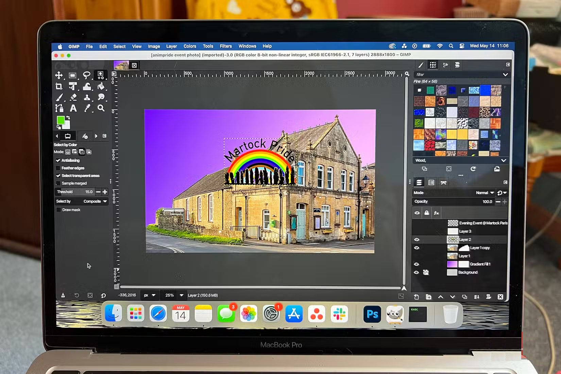Select the Text tool

pyautogui.click(x=73, y=109)
